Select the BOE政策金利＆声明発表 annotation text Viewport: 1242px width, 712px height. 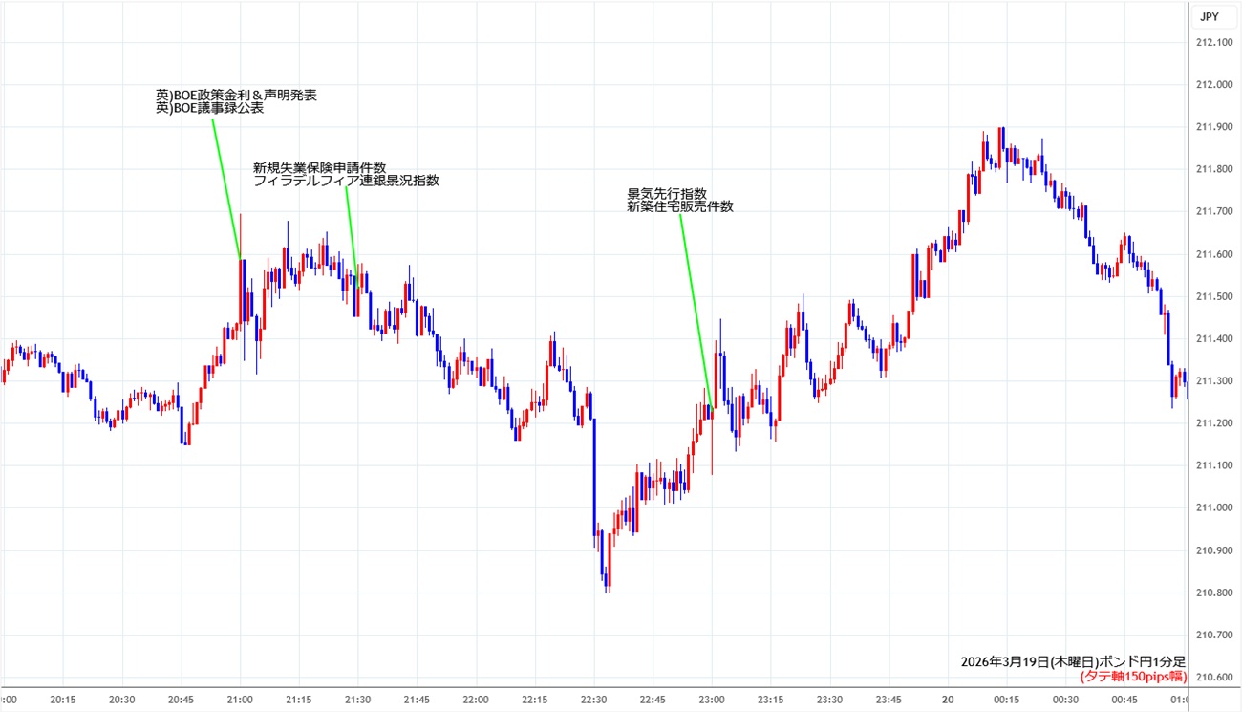point(235,95)
